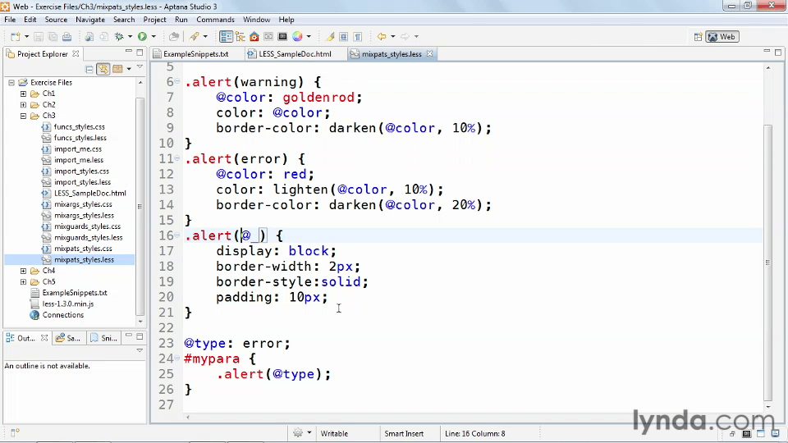Collapse the code fold on line 6
The width and height of the screenshot is (788, 443).
(177, 81)
